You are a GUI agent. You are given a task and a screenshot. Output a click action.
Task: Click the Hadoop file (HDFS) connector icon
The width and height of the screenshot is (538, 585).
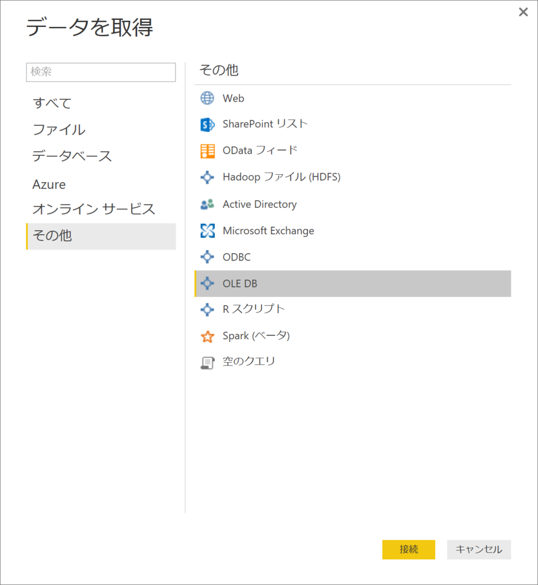click(207, 177)
